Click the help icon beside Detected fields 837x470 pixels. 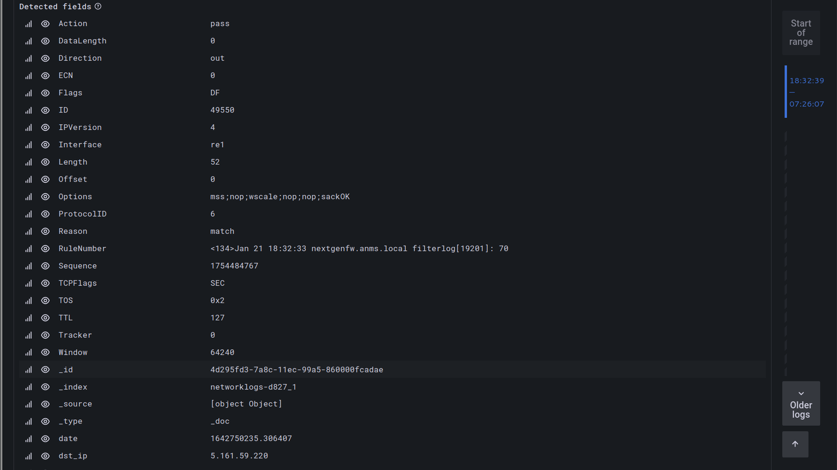[98, 7]
